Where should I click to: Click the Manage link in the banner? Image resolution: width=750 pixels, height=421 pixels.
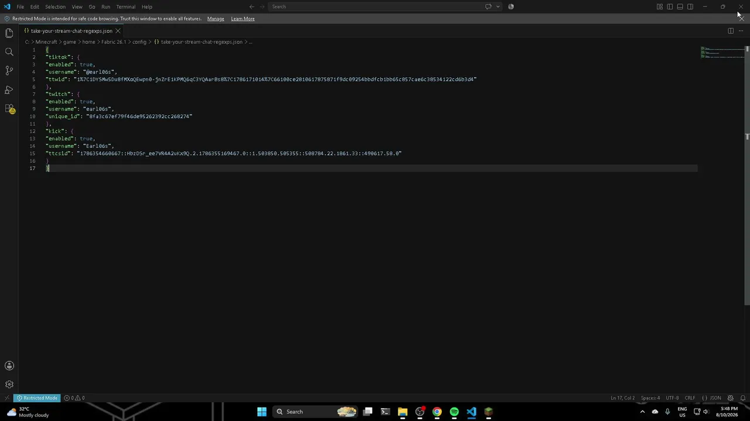tap(216, 19)
